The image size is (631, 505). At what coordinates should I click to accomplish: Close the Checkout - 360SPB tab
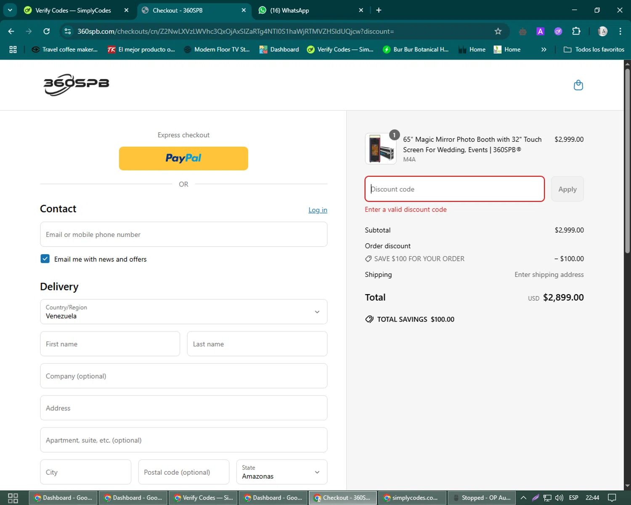[x=244, y=10]
